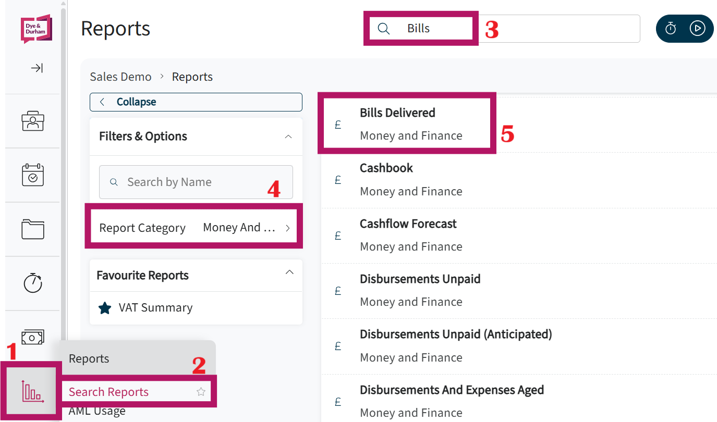This screenshot has width=717, height=422.
Task: Open the folder sidebar icon
Action: coord(33,229)
